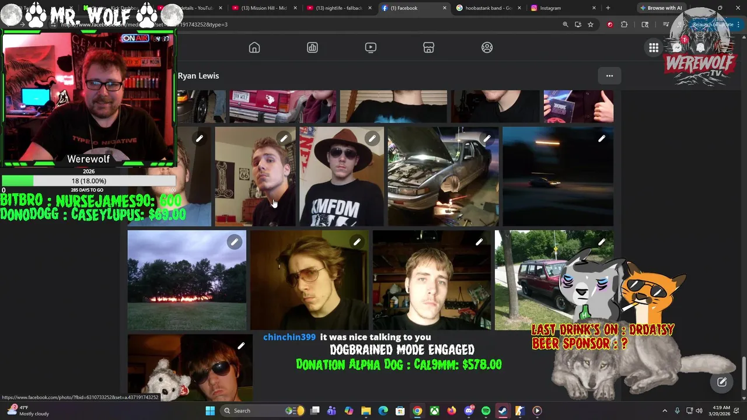The width and height of the screenshot is (747, 420).
Task: Click the taskbar Search box
Action: coord(263,411)
